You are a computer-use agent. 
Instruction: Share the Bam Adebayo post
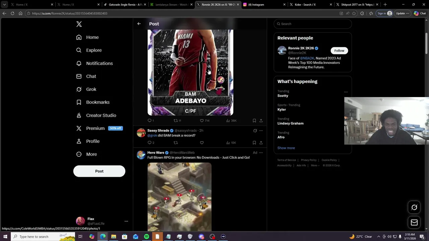[x=261, y=120]
